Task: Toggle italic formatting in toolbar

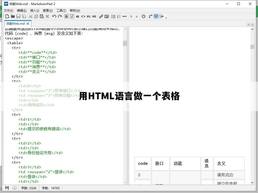Action: 72,16
